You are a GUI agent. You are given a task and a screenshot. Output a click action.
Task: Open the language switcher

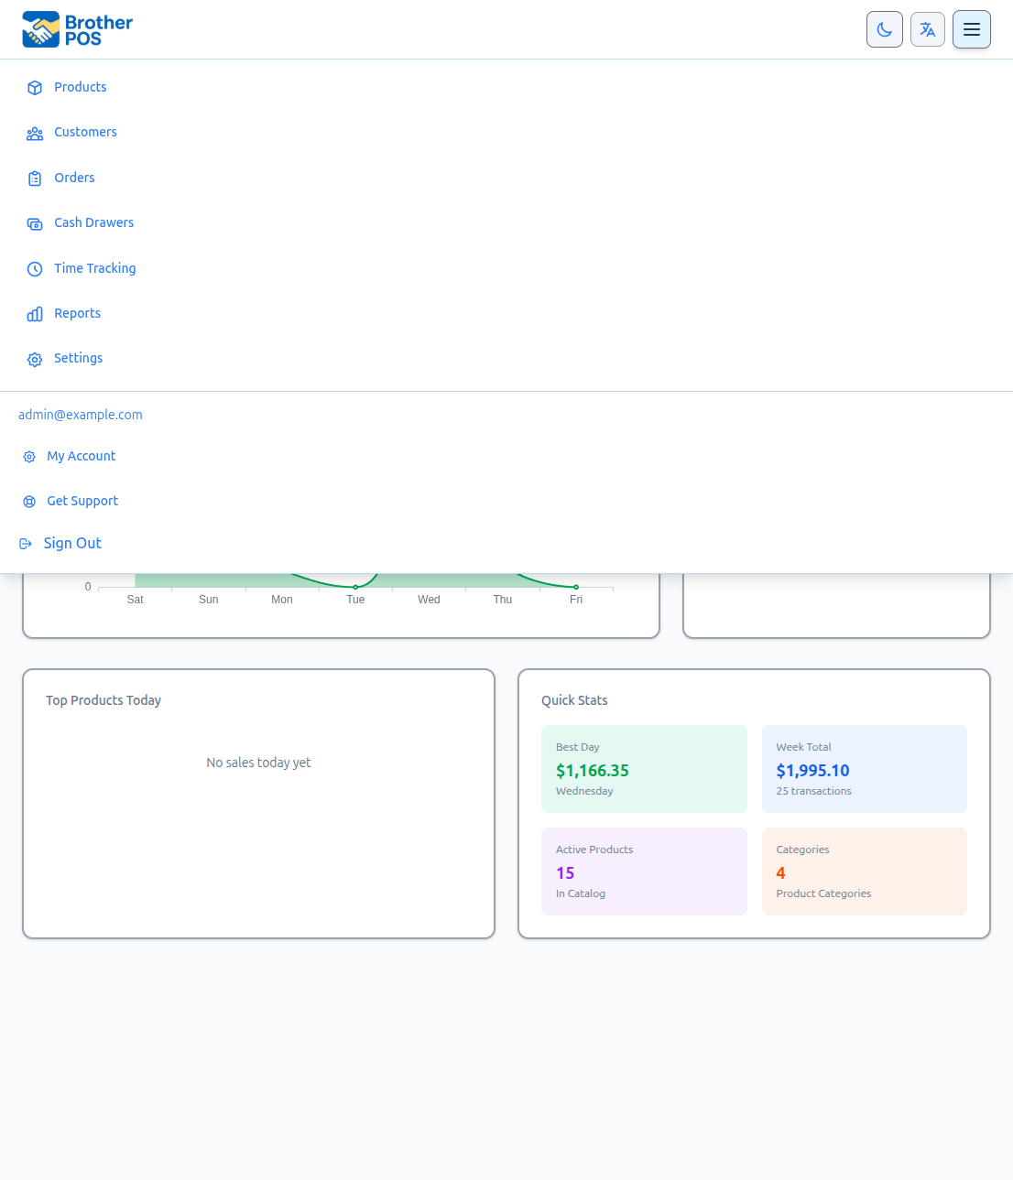point(927,28)
